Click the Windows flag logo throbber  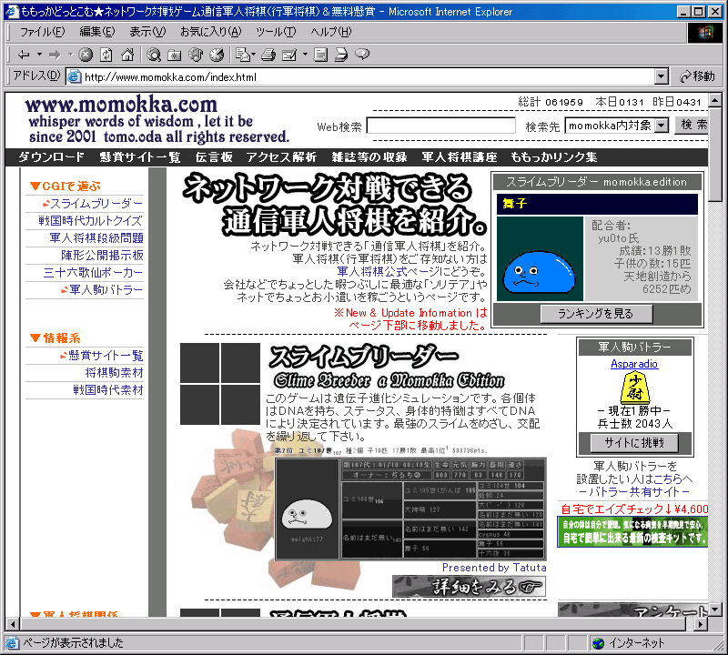click(x=704, y=32)
